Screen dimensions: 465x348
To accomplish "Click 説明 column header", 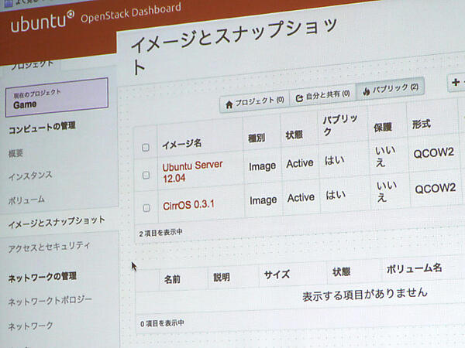I will coord(222,278).
